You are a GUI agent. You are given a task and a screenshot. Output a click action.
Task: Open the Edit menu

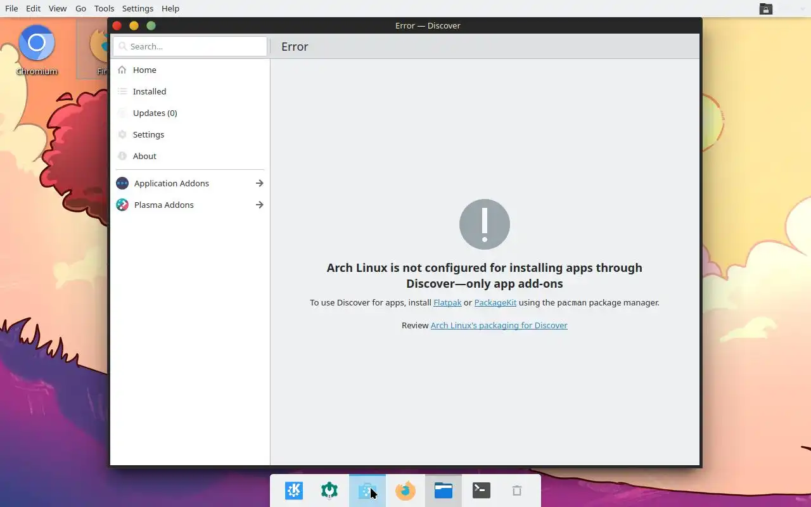pos(33,8)
